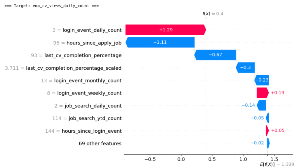Select the blue -0.67 contribution bar
299x168 pixels.
coord(215,55)
